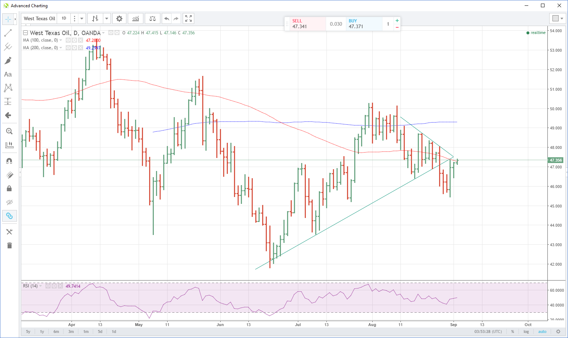Activate the zoom in magnifier tool
This screenshot has height=338, width=568.
pos(9,131)
